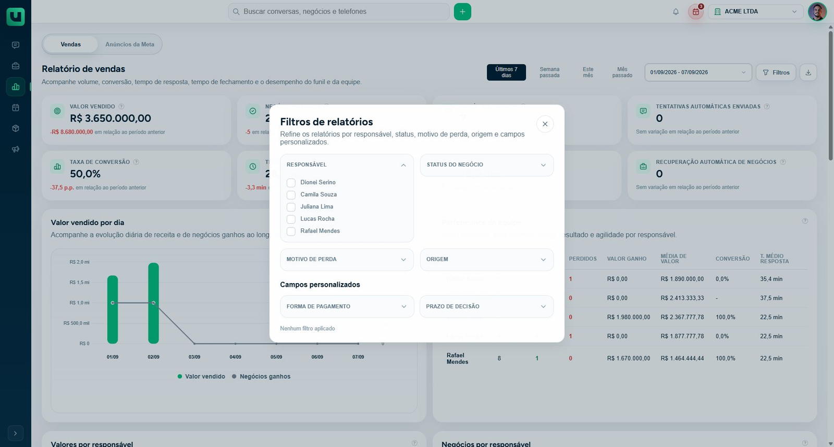This screenshot has width=834, height=447.
Task: Expand the sidebar with the arrow button
Action: tap(16, 433)
